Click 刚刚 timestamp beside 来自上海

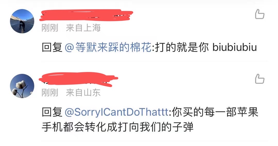tap(50, 28)
